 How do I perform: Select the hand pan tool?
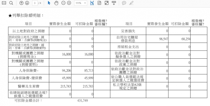point(56,3)
